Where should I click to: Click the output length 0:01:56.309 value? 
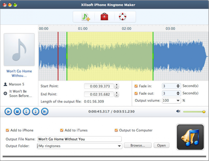point(94,102)
